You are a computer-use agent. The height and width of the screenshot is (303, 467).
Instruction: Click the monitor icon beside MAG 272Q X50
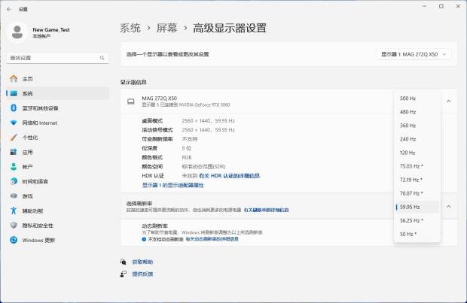pos(131,102)
